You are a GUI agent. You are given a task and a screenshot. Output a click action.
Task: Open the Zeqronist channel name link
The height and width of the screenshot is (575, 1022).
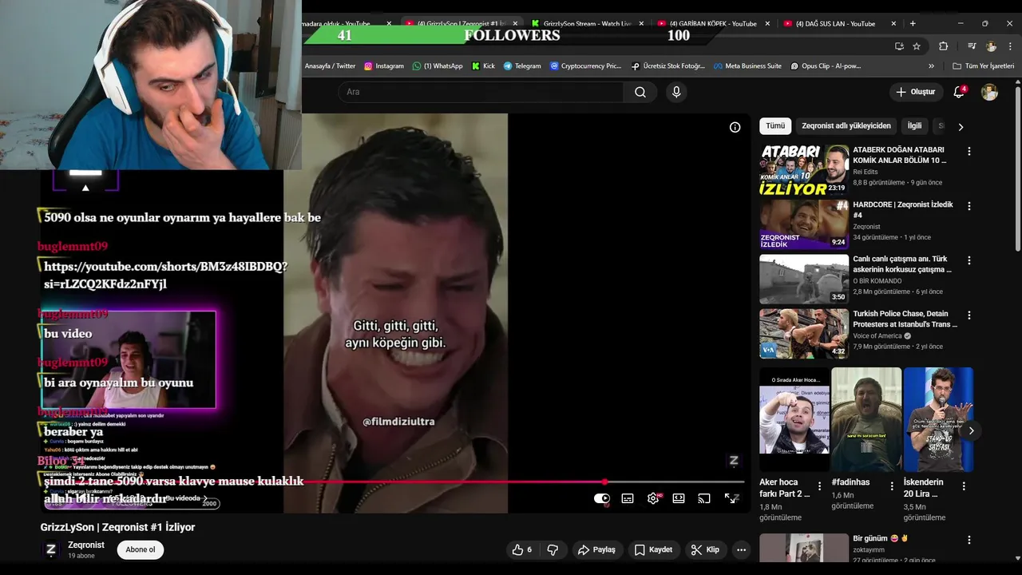click(86, 545)
